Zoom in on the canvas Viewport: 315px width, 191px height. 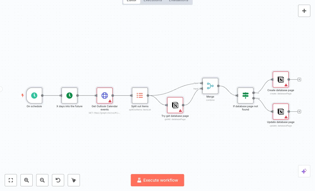(27, 180)
